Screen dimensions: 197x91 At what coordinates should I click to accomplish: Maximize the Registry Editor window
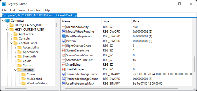pos(179,4)
